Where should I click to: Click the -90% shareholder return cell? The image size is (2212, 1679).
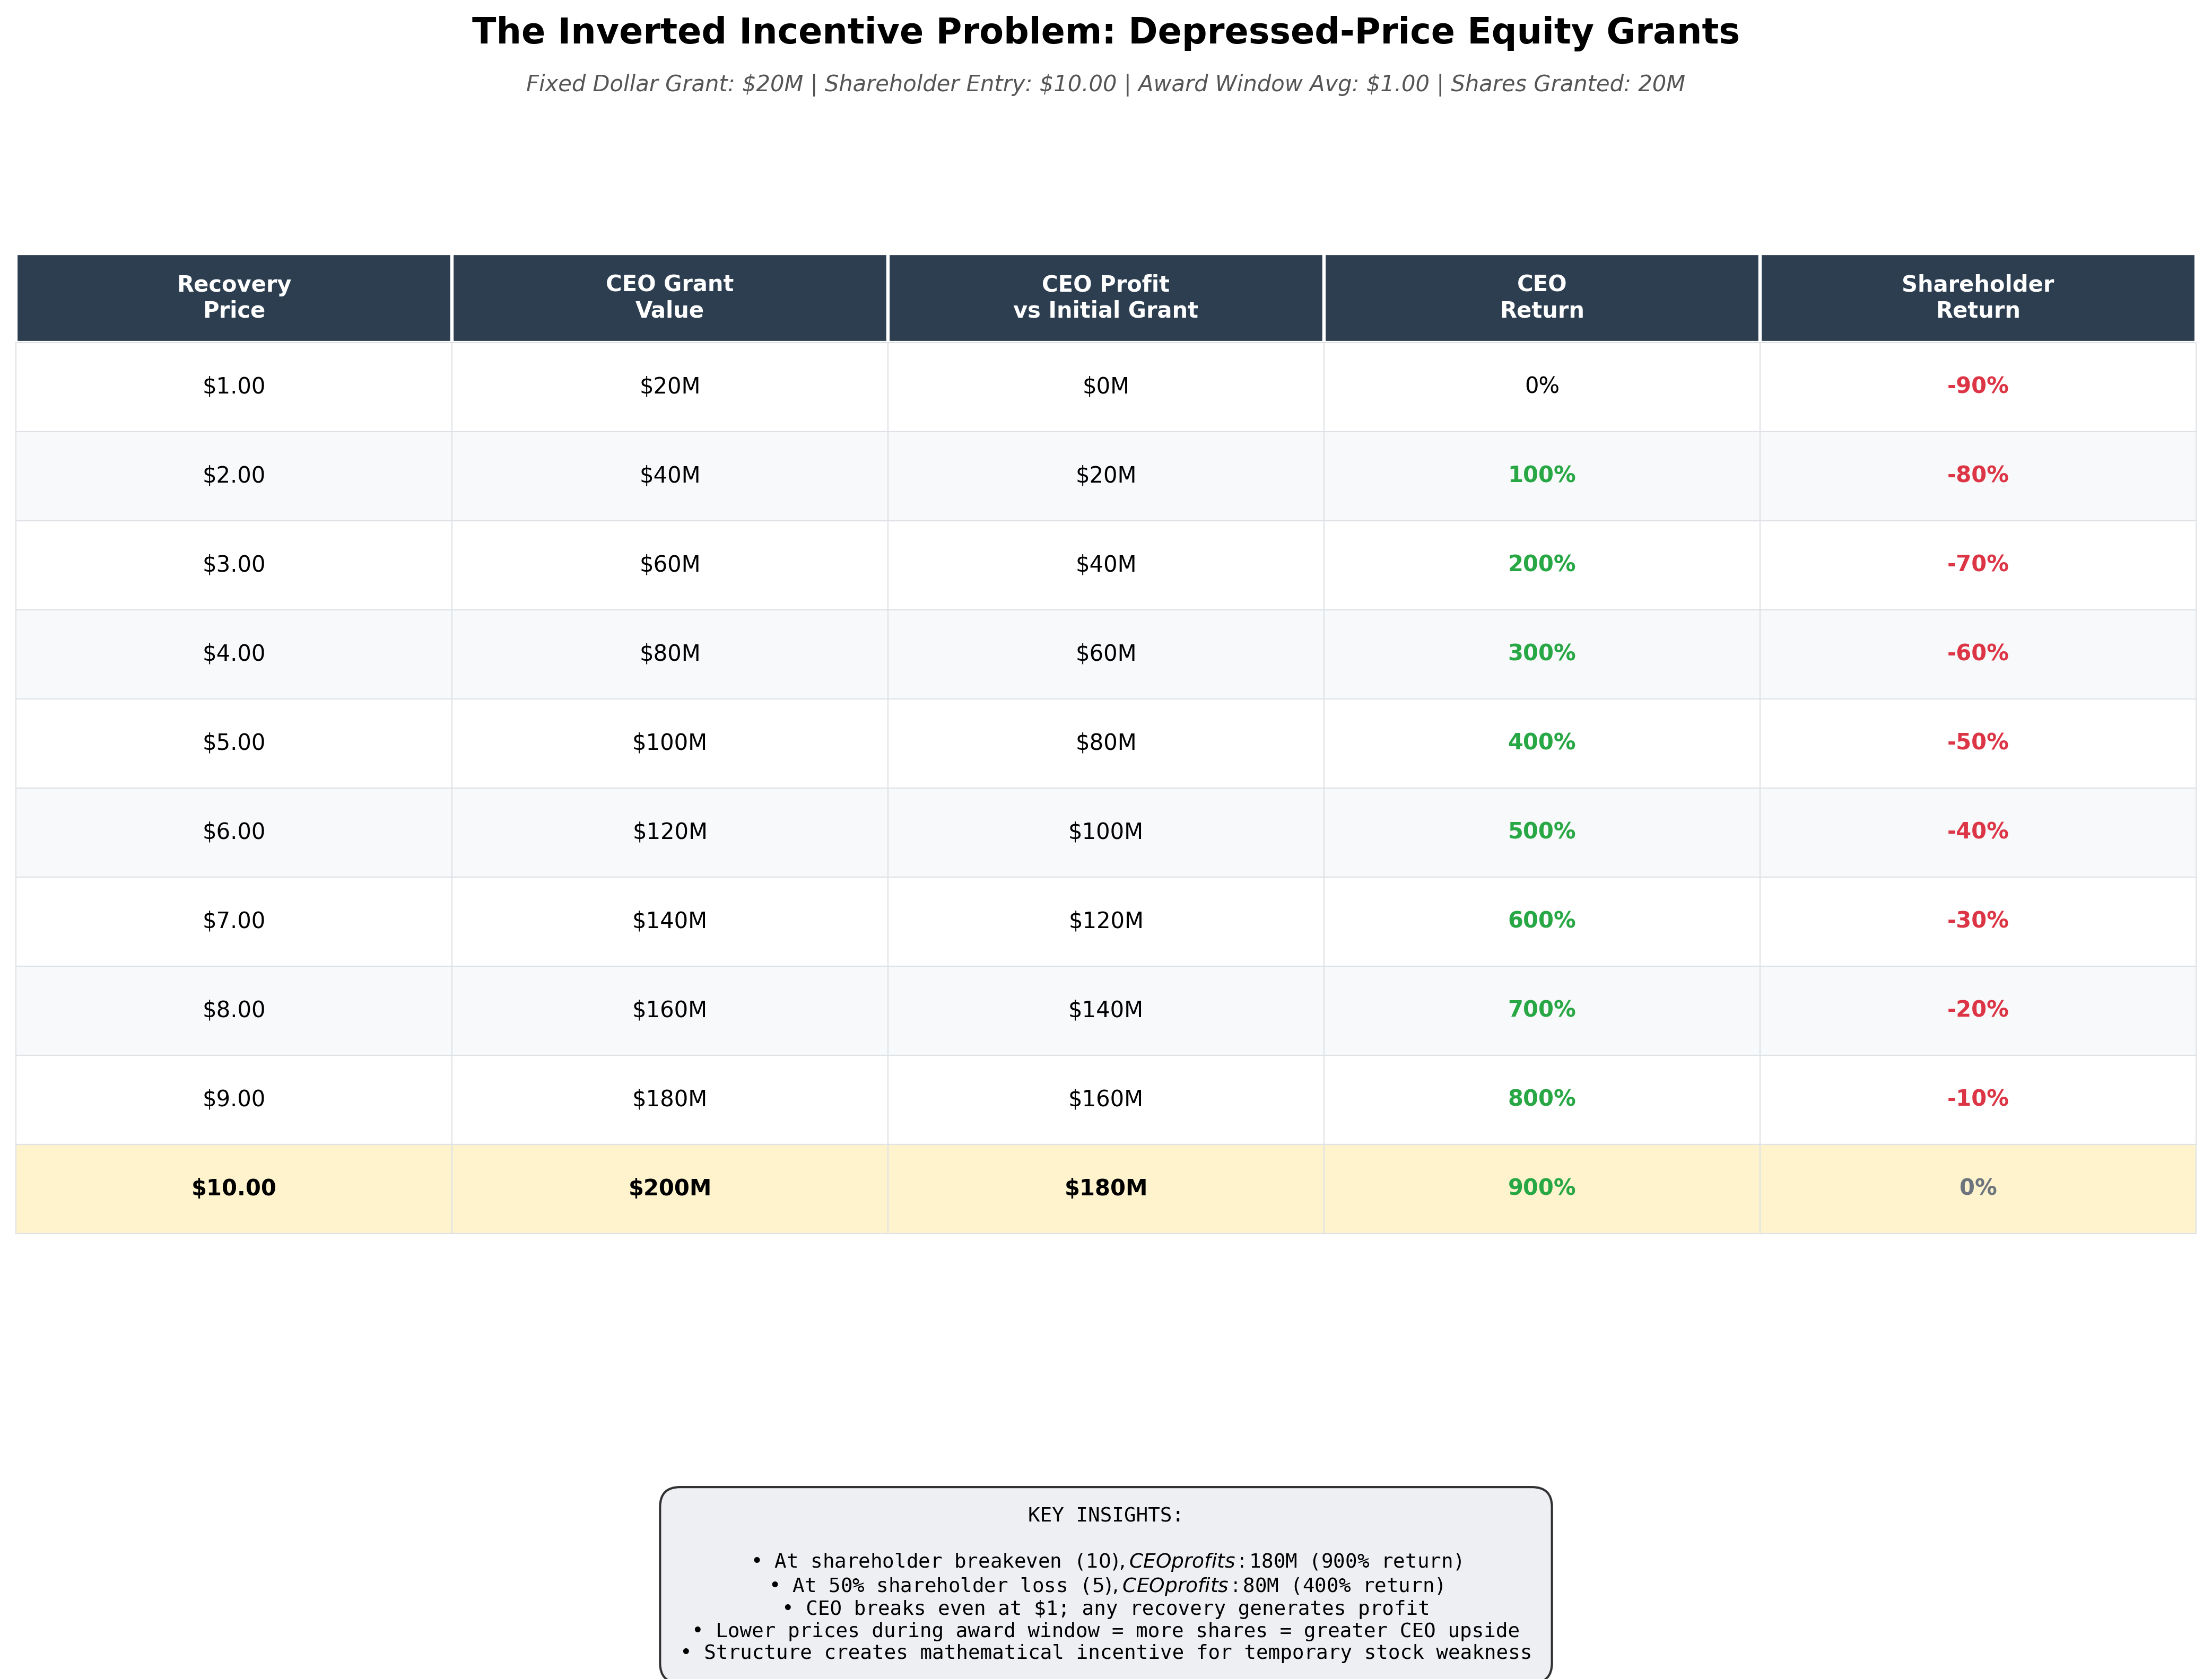pos(1977,386)
